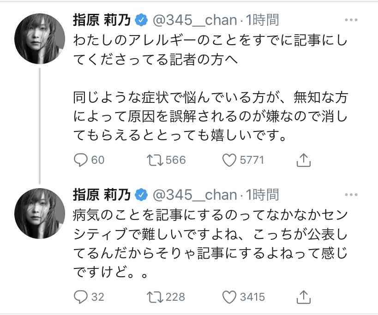Open the profile picture on the first tweet
378x315 pixels.
(40, 35)
